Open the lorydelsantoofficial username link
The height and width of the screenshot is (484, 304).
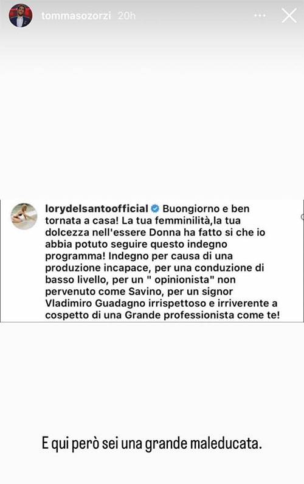pos(97,209)
